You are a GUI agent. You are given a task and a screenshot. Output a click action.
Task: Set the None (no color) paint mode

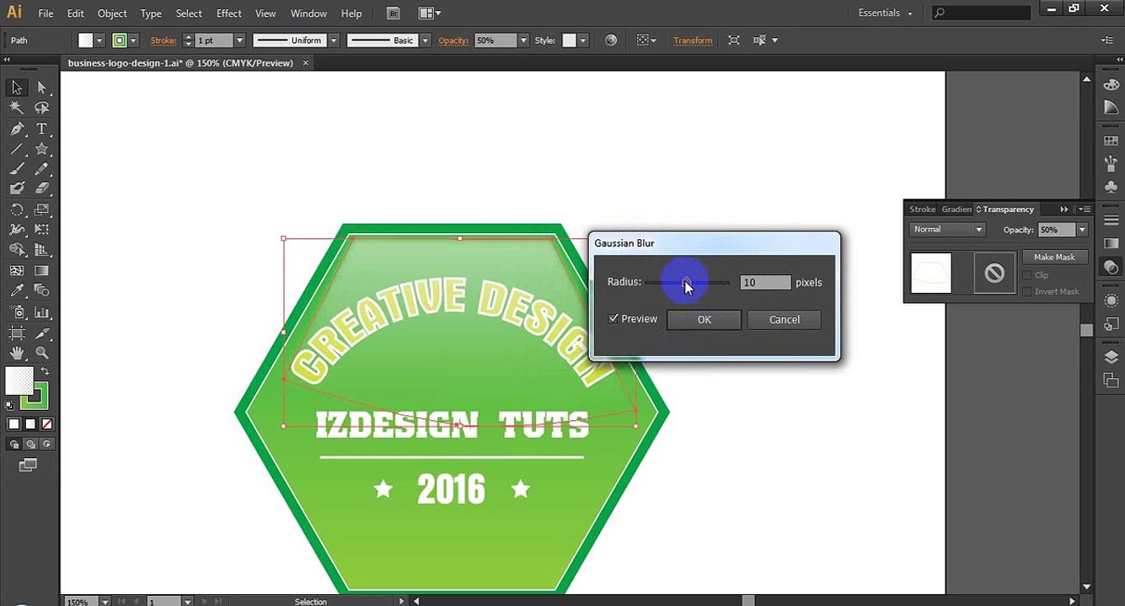[47, 424]
